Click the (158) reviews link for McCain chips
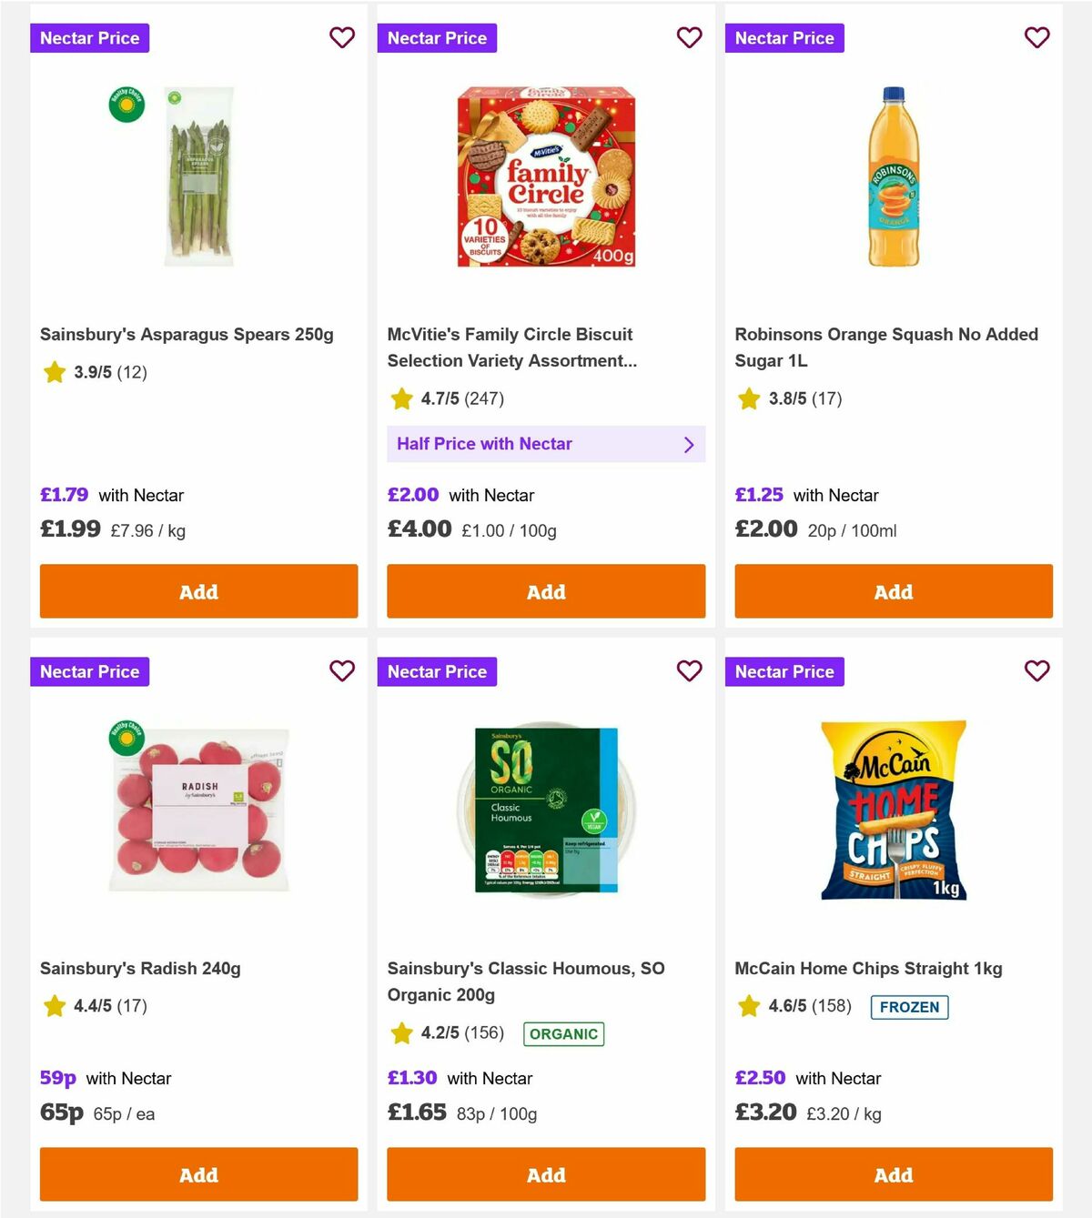The image size is (1092, 1218). [x=833, y=1006]
